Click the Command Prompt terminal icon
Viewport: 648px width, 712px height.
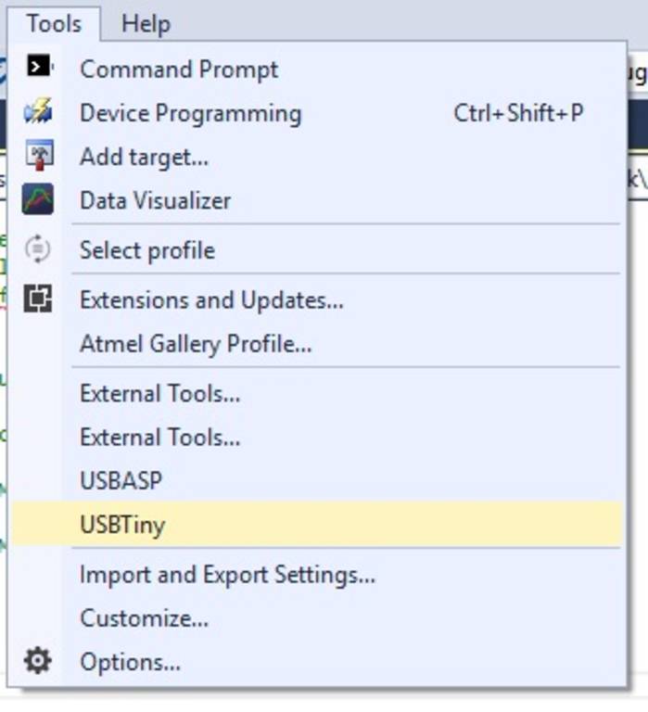38,68
